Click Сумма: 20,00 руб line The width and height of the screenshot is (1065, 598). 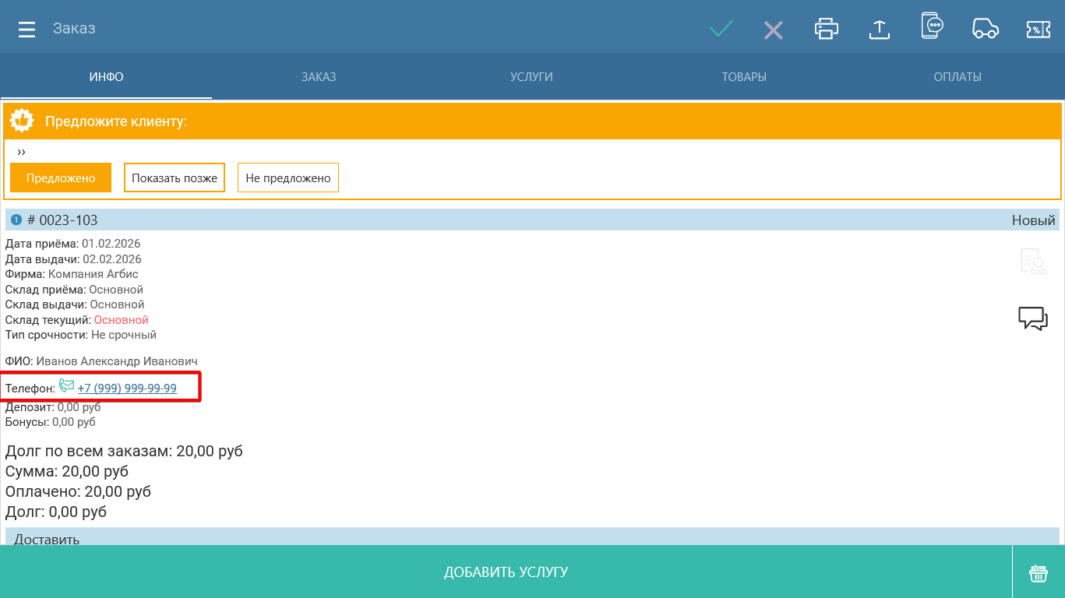(x=67, y=471)
